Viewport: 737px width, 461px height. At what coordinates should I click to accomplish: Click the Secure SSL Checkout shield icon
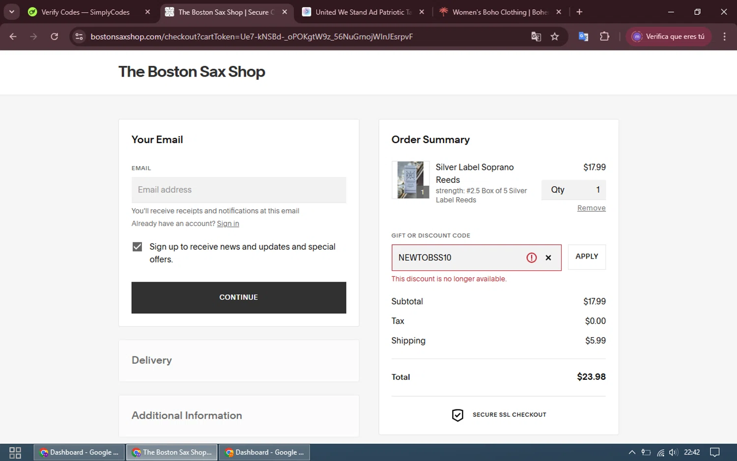457,415
